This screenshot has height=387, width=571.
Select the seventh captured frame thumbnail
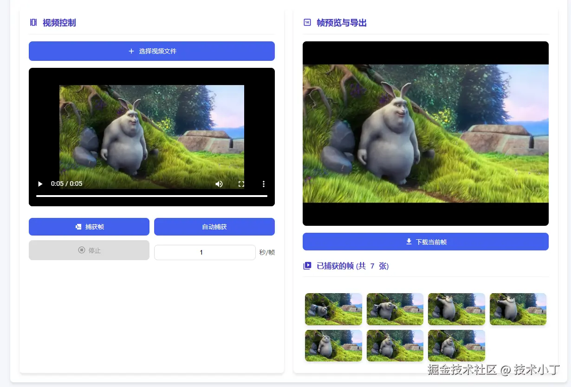click(x=456, y=346)
